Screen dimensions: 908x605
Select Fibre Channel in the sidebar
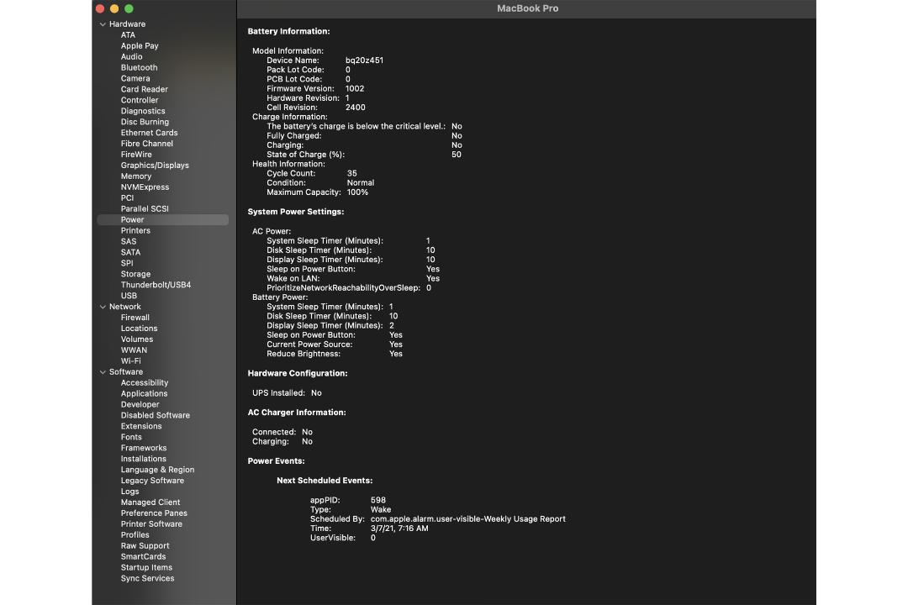pos(147,144)
